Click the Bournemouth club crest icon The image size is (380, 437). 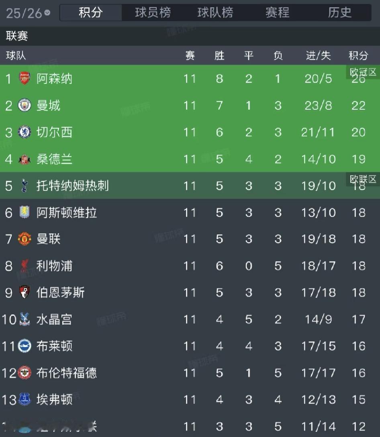coord(25,292)
